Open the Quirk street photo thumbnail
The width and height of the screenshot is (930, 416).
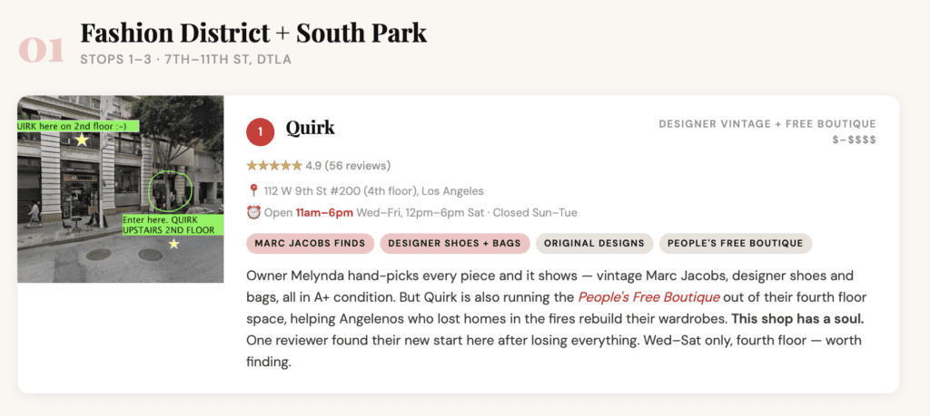[121, 189]
